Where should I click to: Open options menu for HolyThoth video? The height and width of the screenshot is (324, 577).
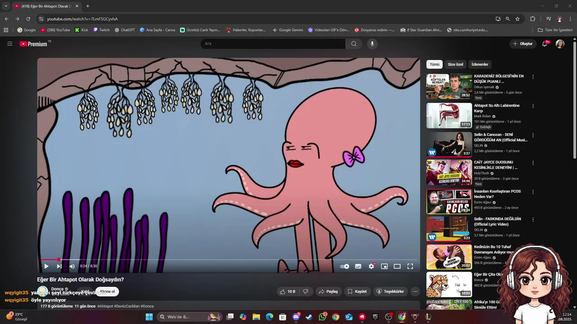pos(533,163)
